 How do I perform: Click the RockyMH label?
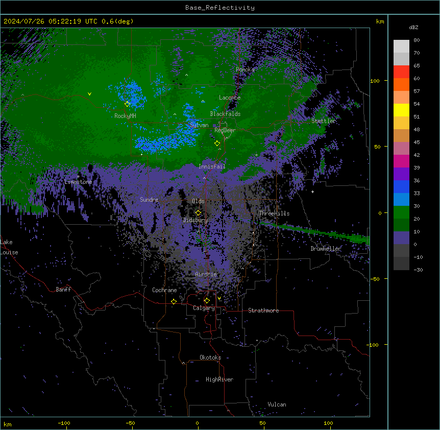[x=125, y=116]
